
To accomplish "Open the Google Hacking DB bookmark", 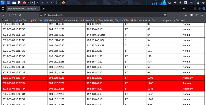I will (x=107, y=20).
